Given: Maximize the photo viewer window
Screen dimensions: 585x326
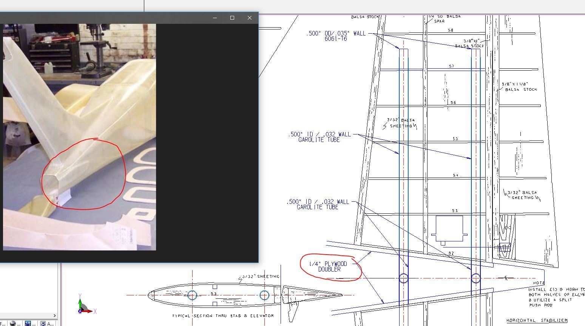Looking at the screenshot, I should pyautogui.click(x=232, y=18).
